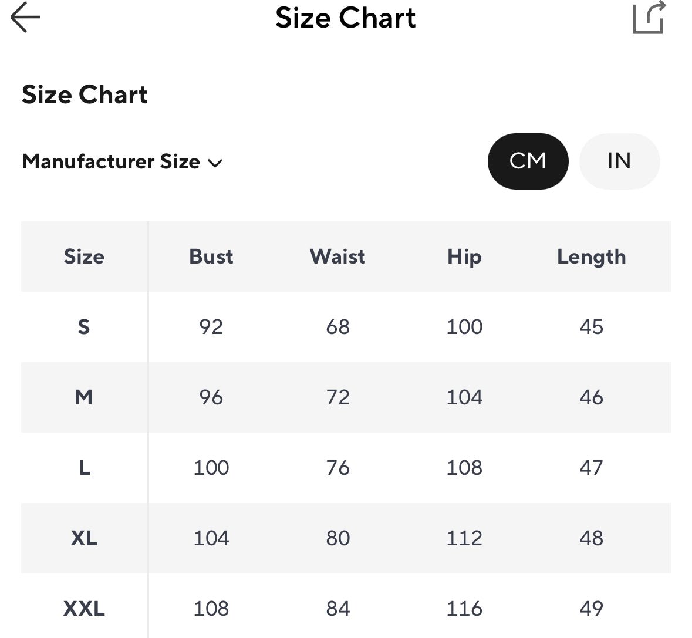The width and height of the screenshot is (692, 638).
Task: Tap the L size row label
Action: 85,468
